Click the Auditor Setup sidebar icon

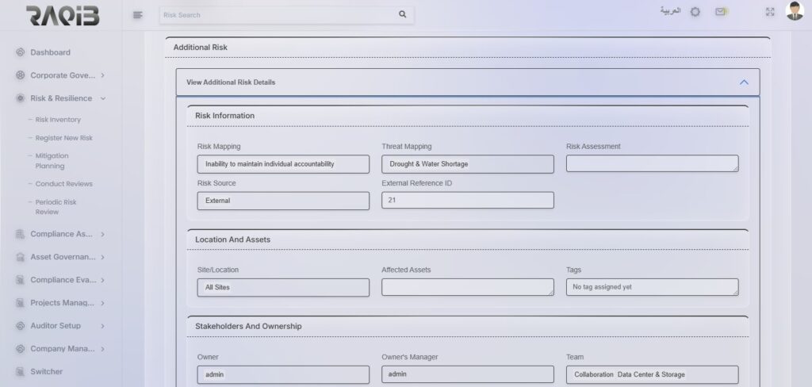(20, 326)
